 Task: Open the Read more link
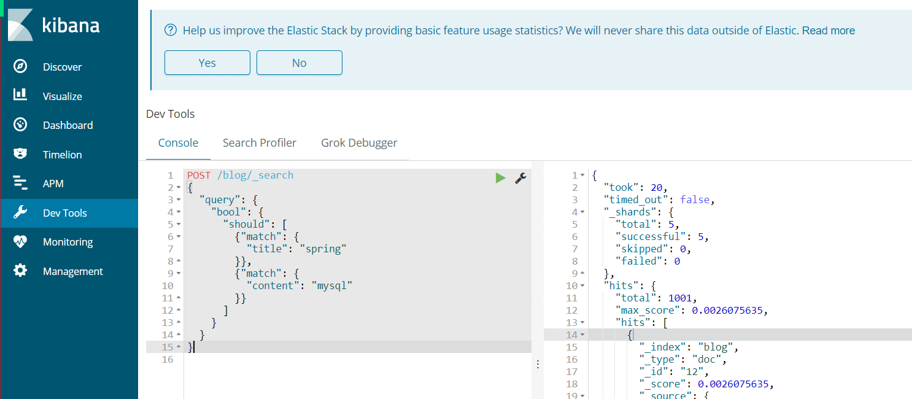[829, 30]
